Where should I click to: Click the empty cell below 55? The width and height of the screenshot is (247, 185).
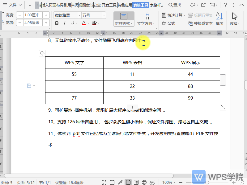pyautogui.click(x=75, y=86)
